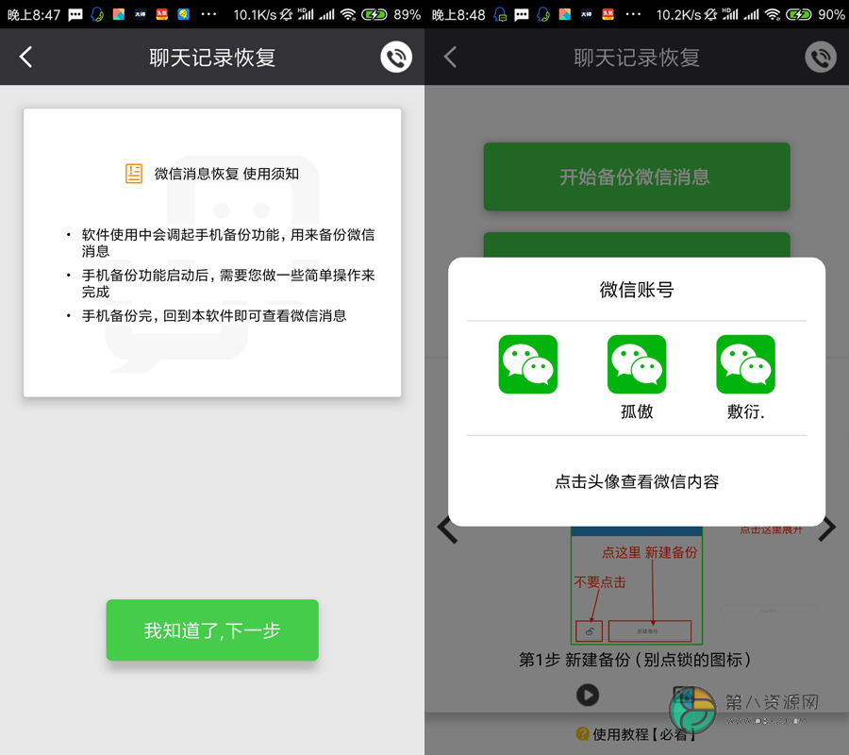The width and height of the screenshot is (849, 755).
Task: Tap the three-dots overflow in the 8:47 status bar
Action: (x=208, y=14)
